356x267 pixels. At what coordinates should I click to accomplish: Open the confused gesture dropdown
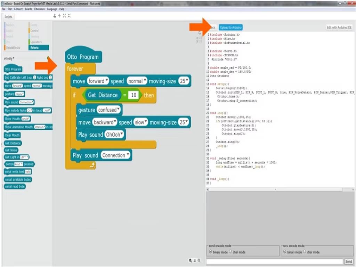click(110, 110)
